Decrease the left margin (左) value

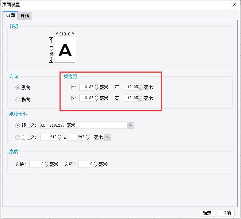[x=141, y=89]
